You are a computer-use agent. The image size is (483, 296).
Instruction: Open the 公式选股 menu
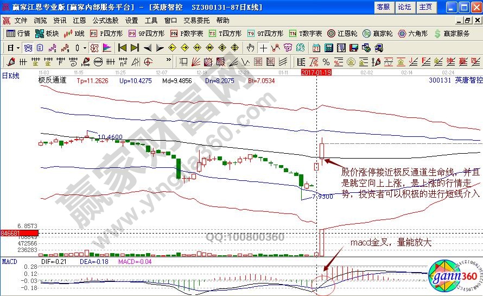[105, 20]
